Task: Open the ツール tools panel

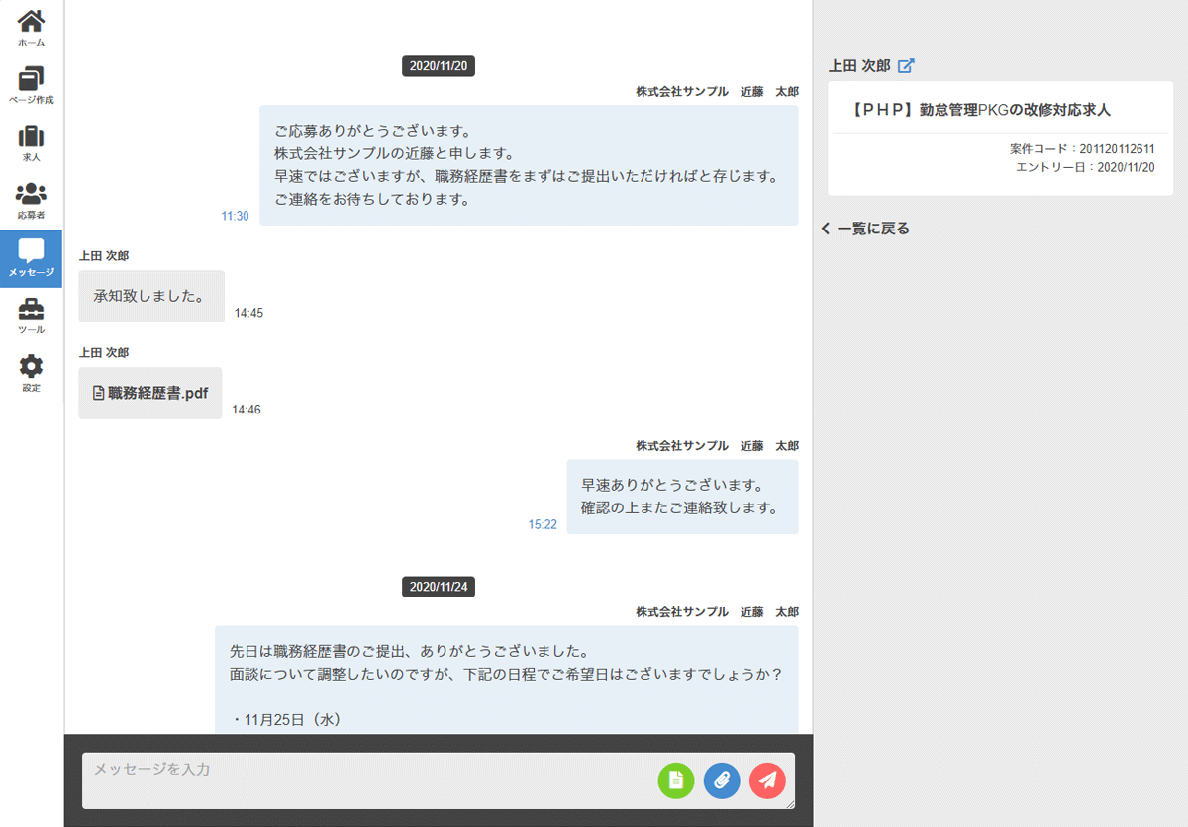Action: pos(30,315)
